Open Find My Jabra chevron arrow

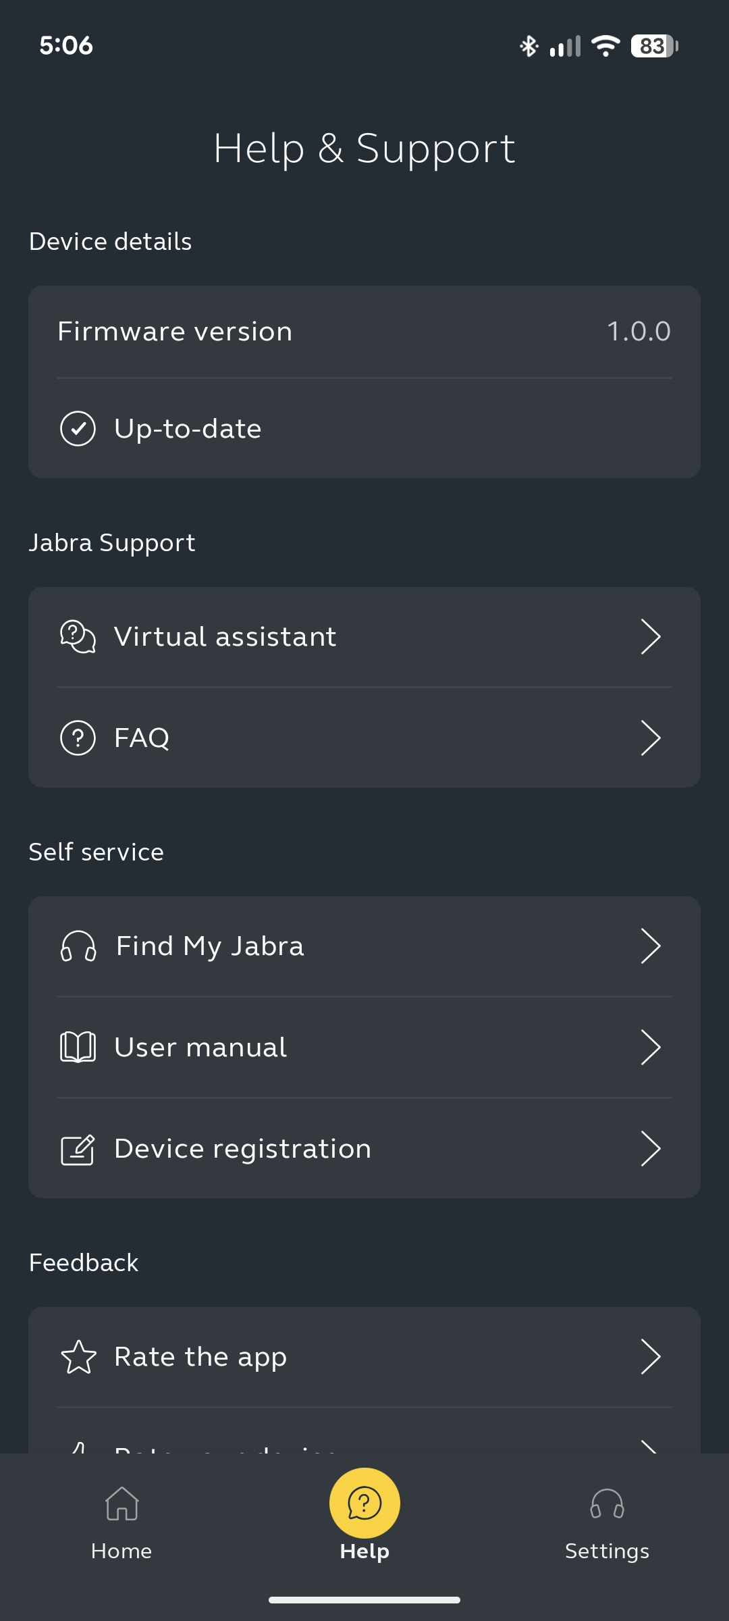pyautogui.click(x=650, y=946)
